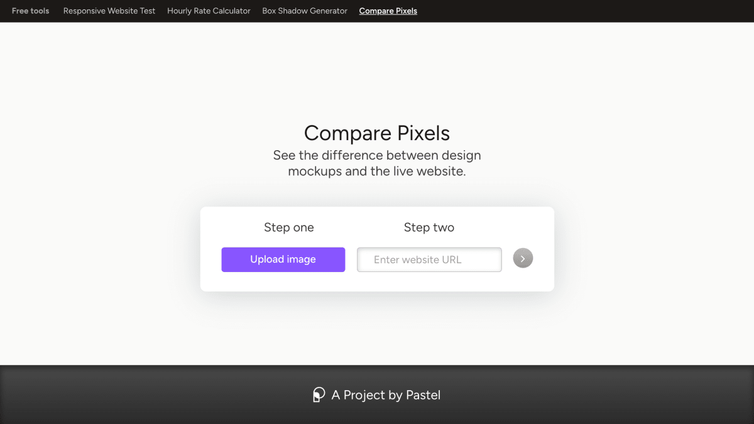Click the gray arrow submit button
The image size is (754, 424).
point(523,258)
